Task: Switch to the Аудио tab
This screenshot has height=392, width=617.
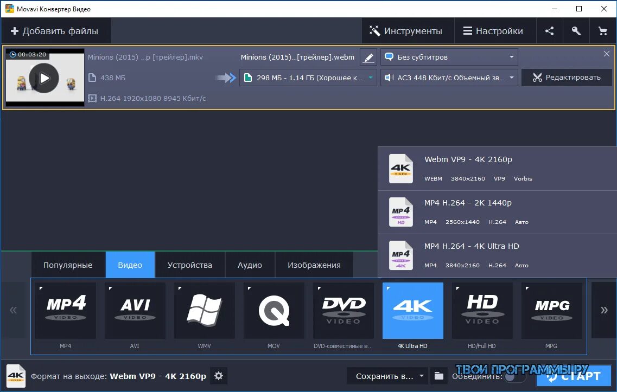Action: [250, 265]
